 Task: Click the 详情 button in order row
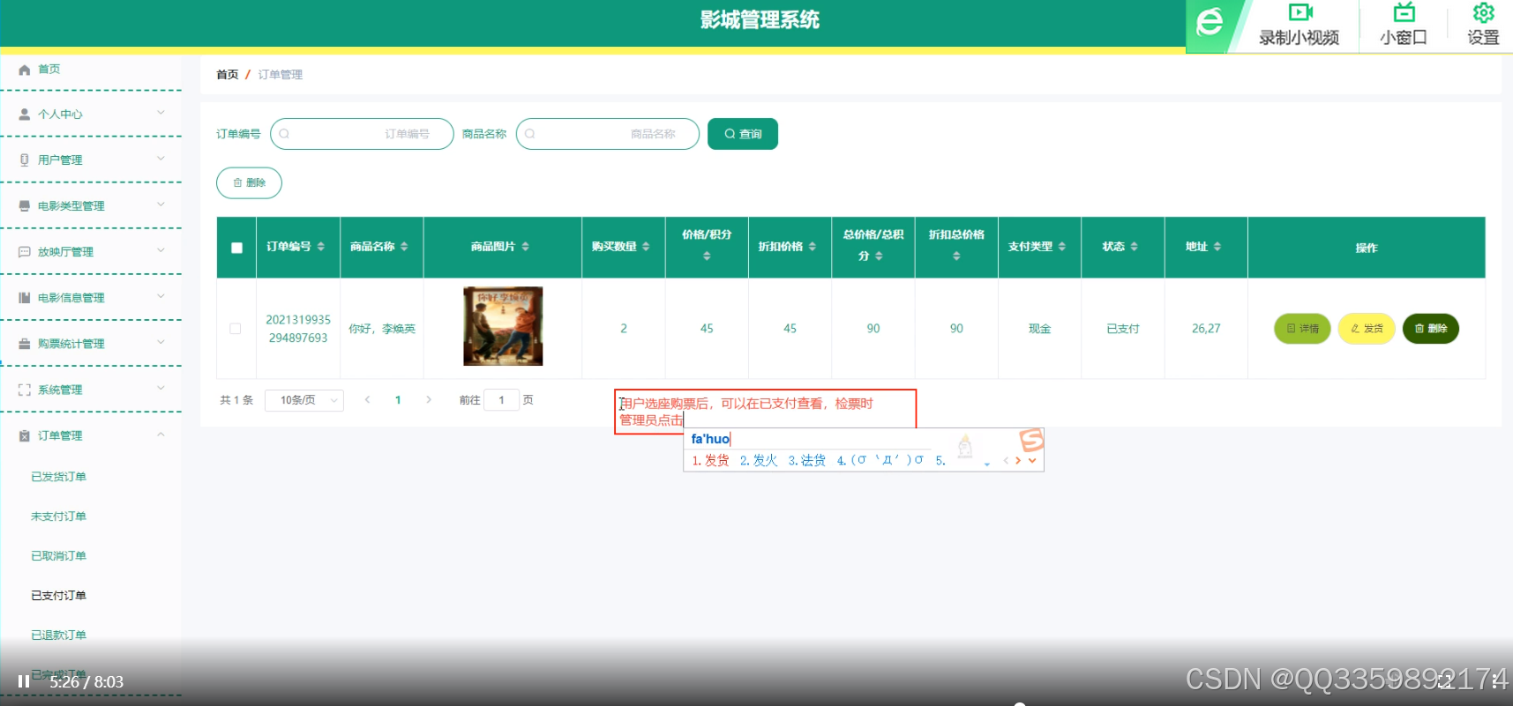tap(1302, 329)
